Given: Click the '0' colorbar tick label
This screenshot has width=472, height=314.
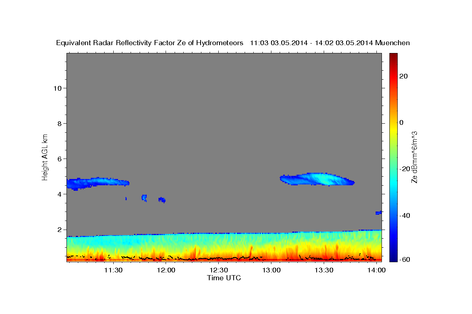Looking at the screenshot, I should (402, 122).
